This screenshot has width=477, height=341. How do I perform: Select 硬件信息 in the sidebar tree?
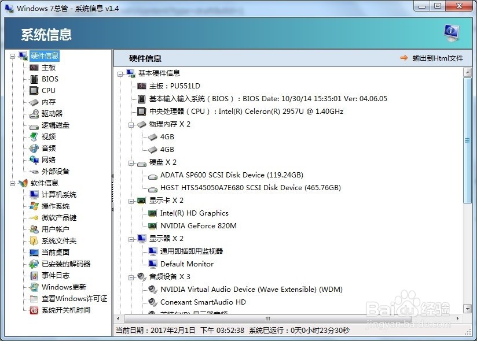[45, 56]
